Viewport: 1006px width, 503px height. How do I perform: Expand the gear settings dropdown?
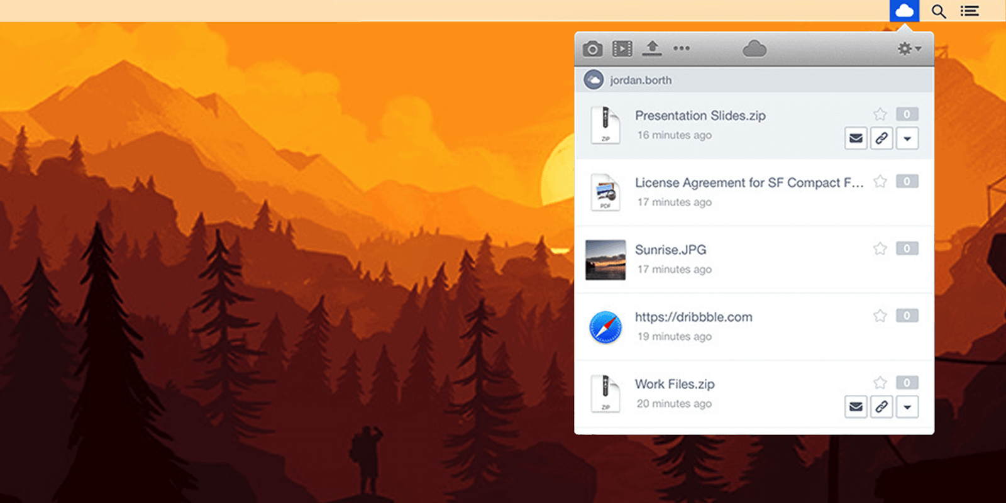pyautogui.click(x=909, y=48)
